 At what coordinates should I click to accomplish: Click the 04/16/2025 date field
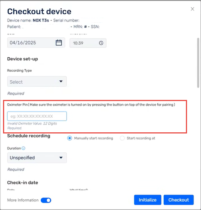tap(36, 43)
